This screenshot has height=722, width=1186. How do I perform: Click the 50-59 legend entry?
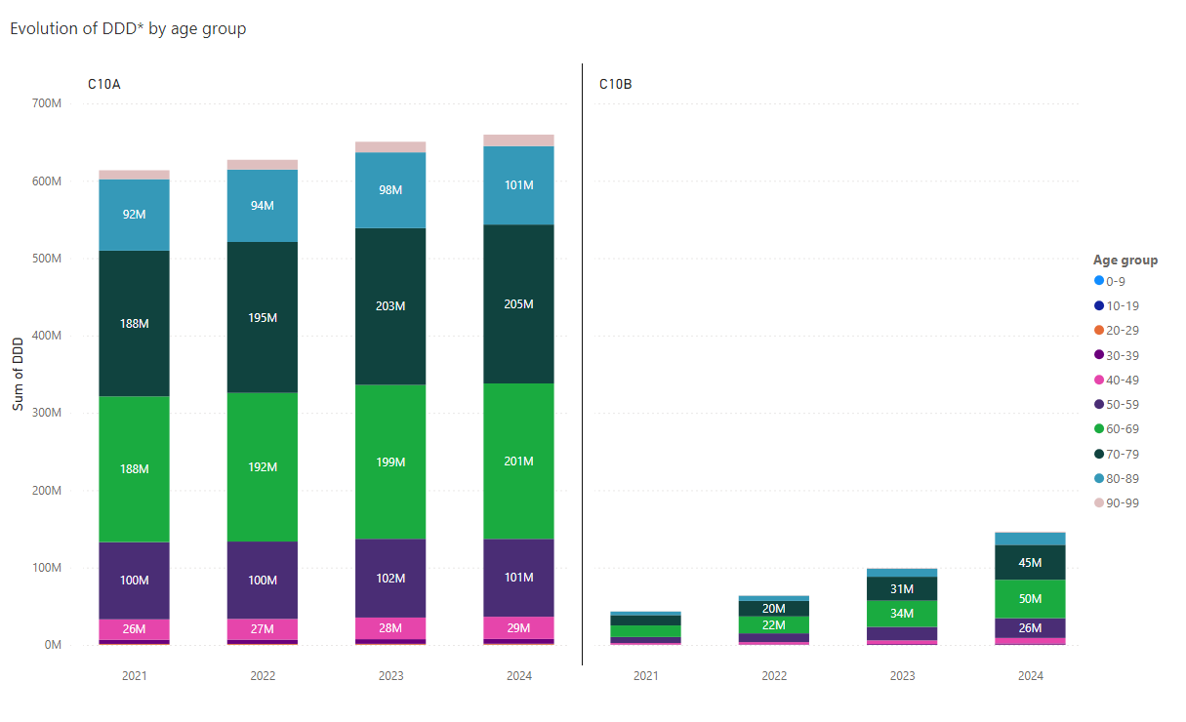1117,404
